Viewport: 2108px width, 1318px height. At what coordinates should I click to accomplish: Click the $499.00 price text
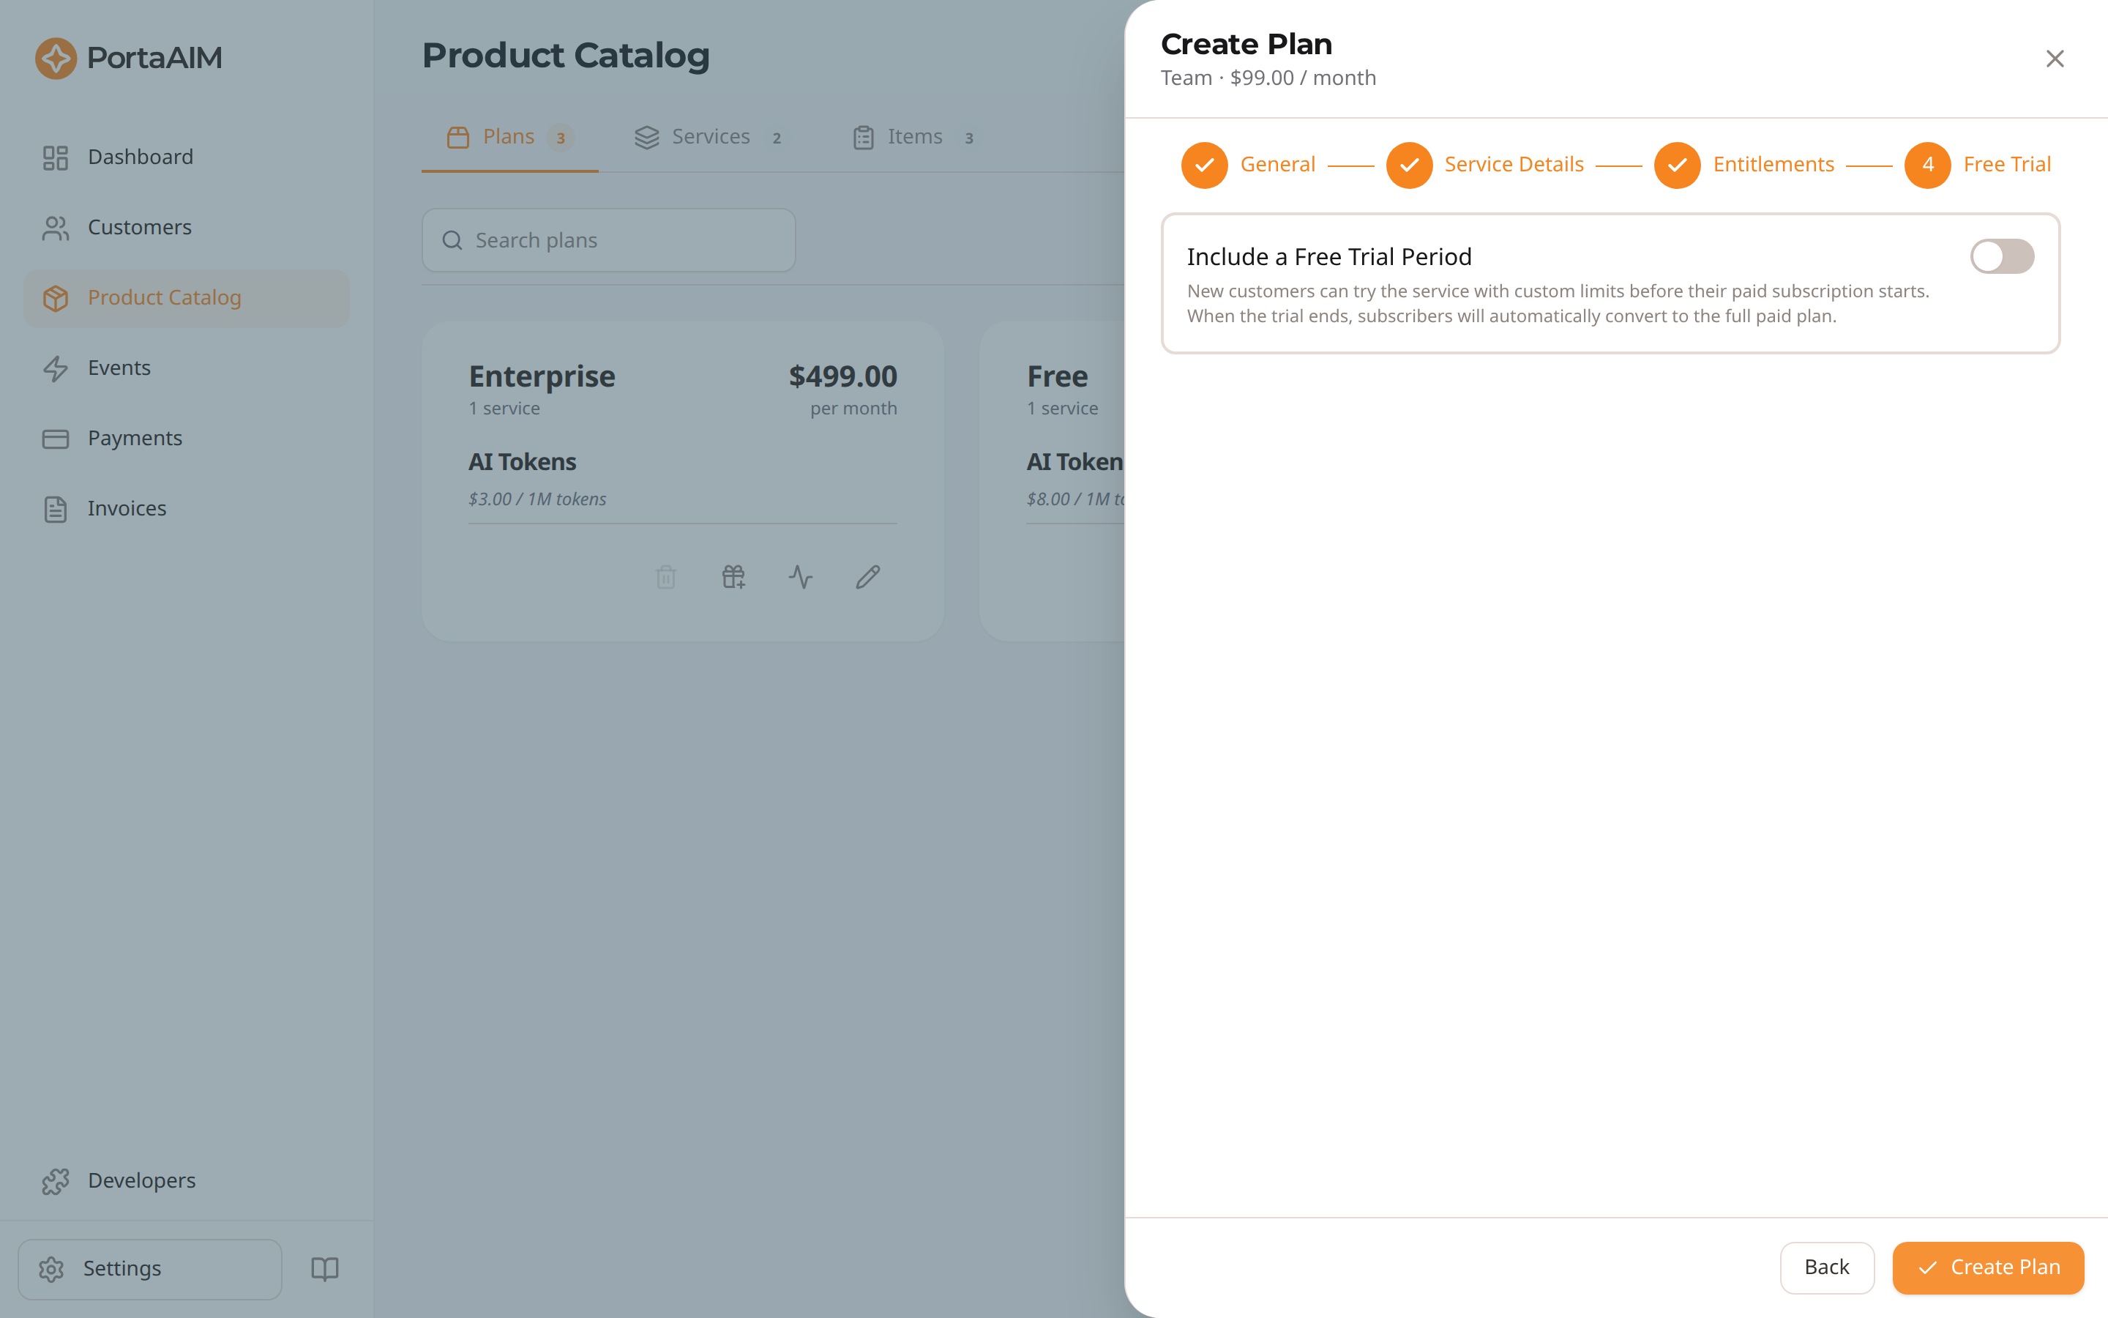(x=842, y=376)
